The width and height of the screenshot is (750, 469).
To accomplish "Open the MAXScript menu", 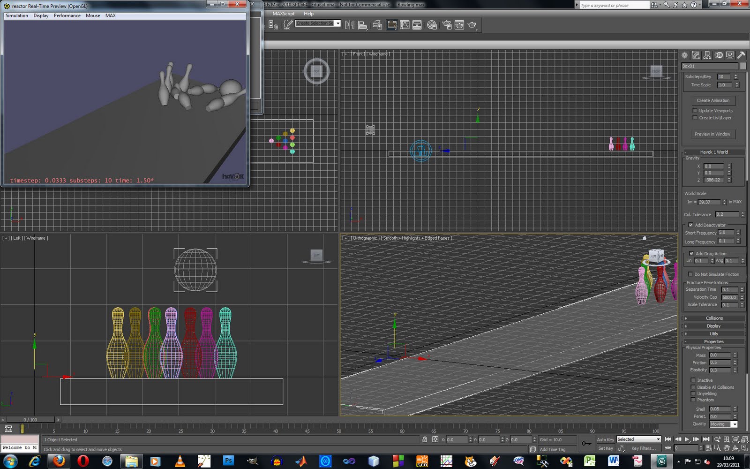I will pyautogui.click(x=283, y=14).
